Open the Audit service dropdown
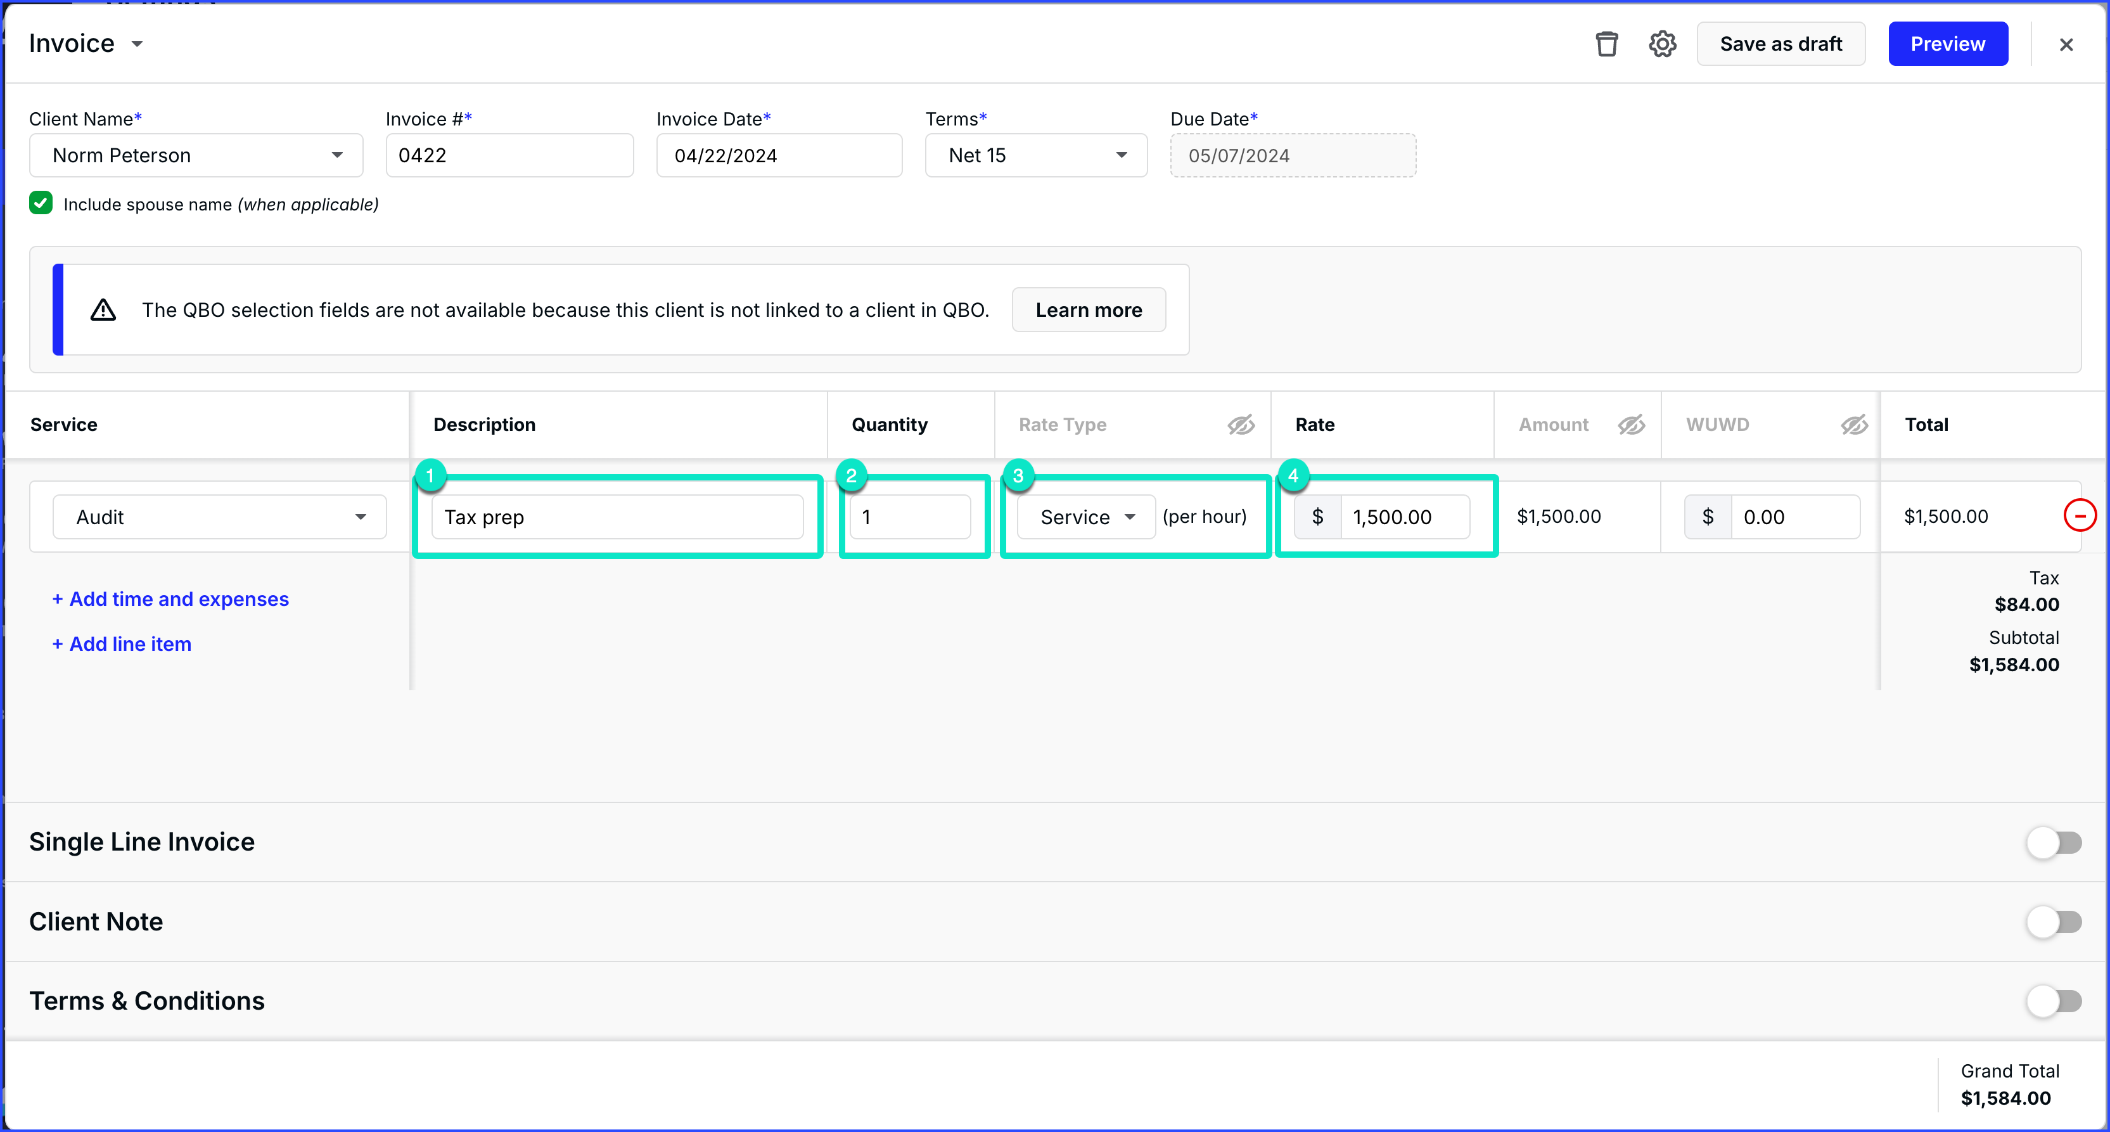Image resolution: width=2110 pixels, height=1132 pixels. (x=219, y=517)
